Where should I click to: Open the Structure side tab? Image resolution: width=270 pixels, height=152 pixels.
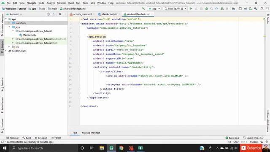coord(2,126)
